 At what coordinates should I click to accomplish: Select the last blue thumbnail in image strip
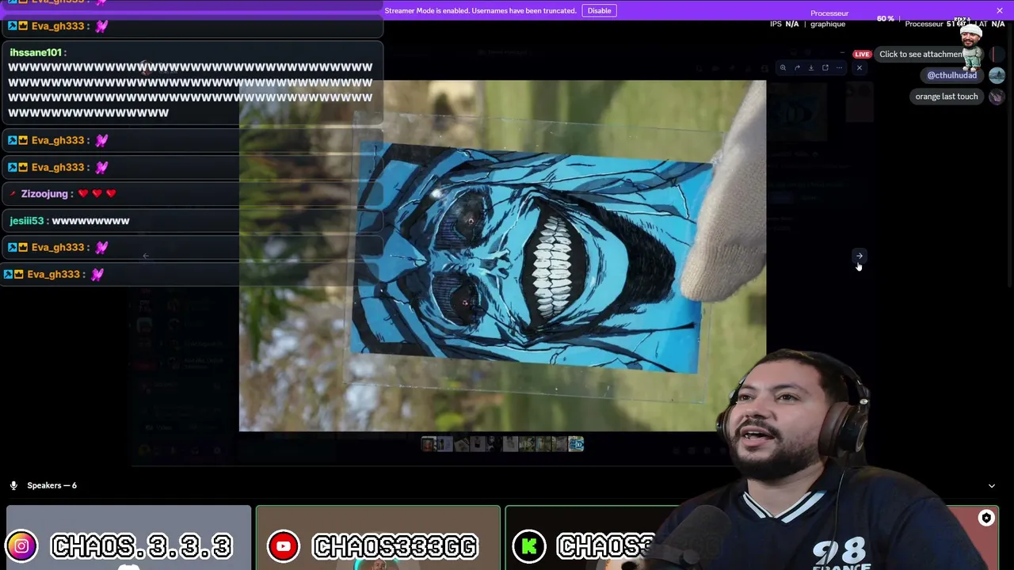click(576, 444)
